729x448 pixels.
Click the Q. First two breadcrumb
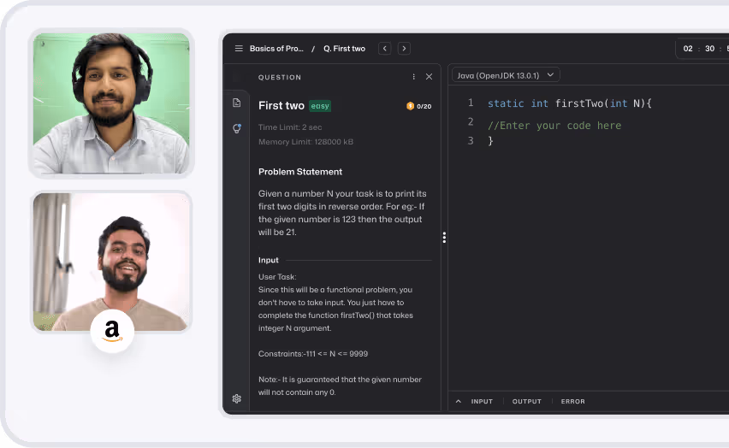coord(345,49)
